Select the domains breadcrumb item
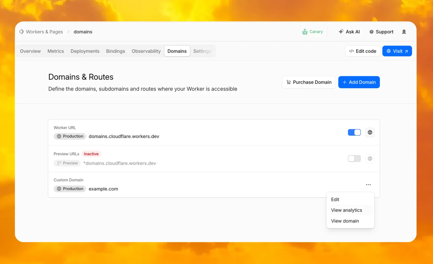 point(83,32)
